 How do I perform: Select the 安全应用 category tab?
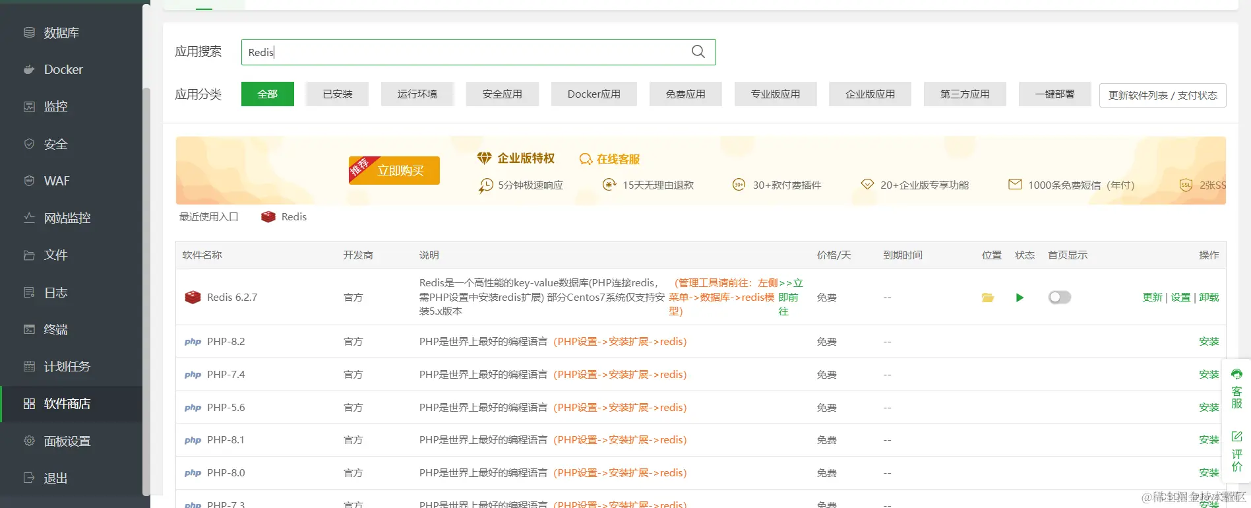coord(503,94)
